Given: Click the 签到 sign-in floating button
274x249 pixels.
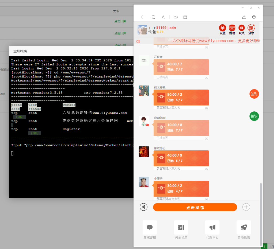Looking at the screenshot, I should point(254,94).
